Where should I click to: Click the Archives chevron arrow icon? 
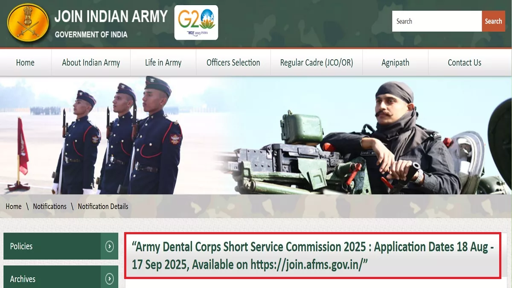(x=110, y=279)
